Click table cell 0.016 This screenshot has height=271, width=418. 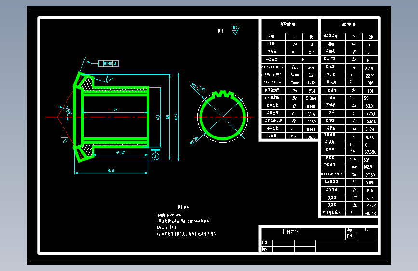pyautogui.click(x=311, y=114)
